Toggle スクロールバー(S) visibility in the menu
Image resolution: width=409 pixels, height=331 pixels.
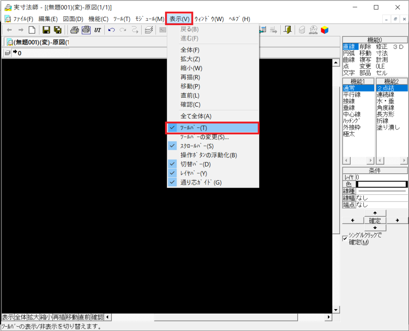click(212, 146)
